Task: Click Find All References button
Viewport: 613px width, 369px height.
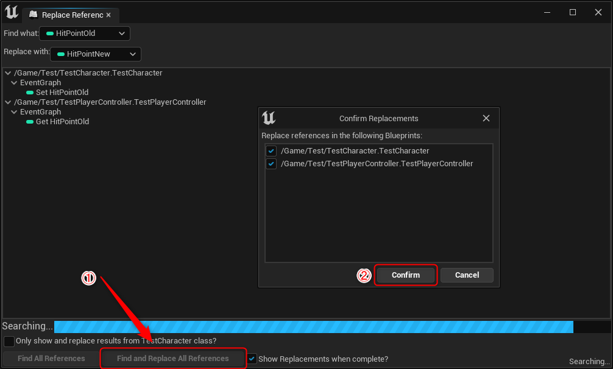Action: (51, 359)
